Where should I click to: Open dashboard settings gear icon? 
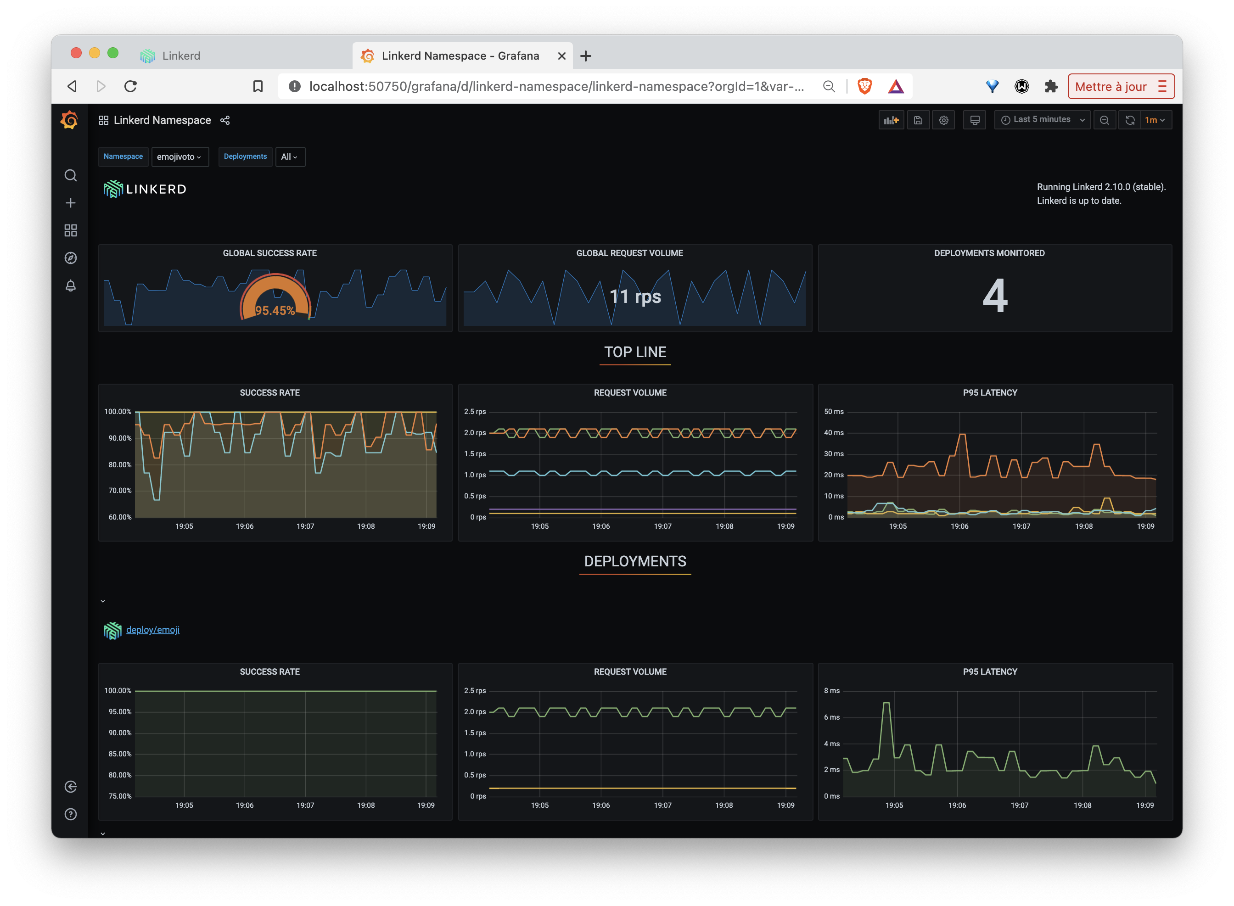click(943, 120)
